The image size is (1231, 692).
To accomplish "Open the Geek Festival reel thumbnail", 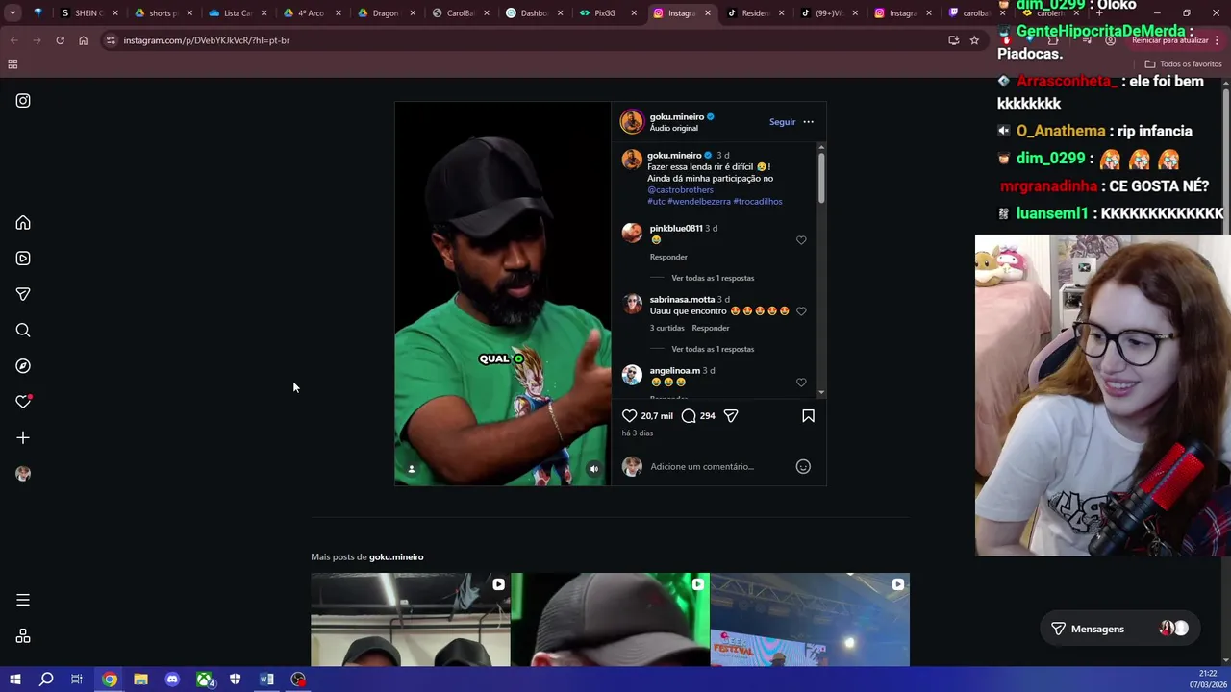I will click(x=810, y=620).
